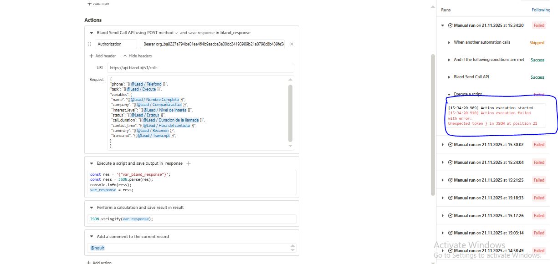The image size is (558, 264).
Task: Click the run icon of the 15:34:20 manual run
Action: 450,25
